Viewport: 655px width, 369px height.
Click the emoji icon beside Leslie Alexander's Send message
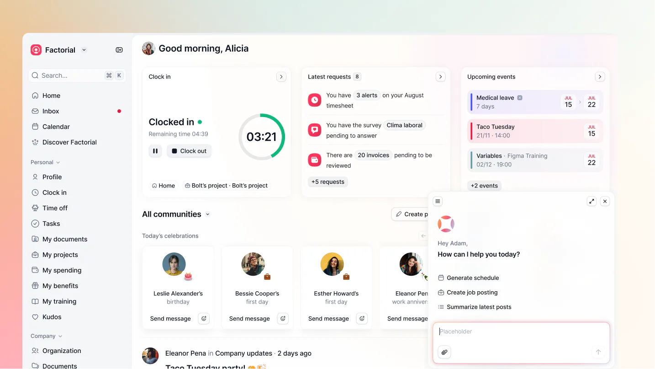(204, 318)
